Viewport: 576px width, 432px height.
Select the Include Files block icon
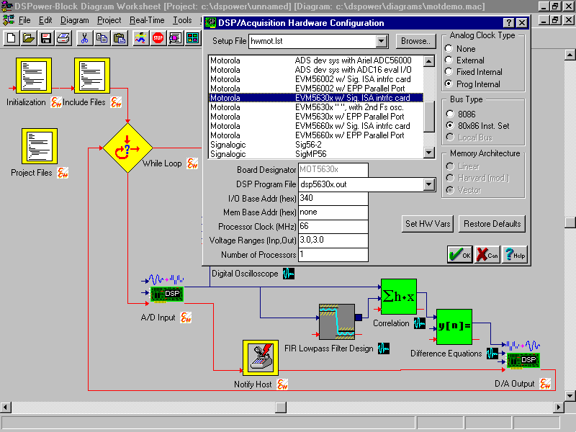tap(92, 76)
